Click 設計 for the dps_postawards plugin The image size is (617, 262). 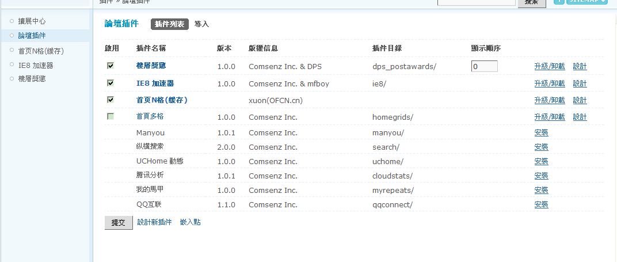pyautogui.click(x=580, y=66)
